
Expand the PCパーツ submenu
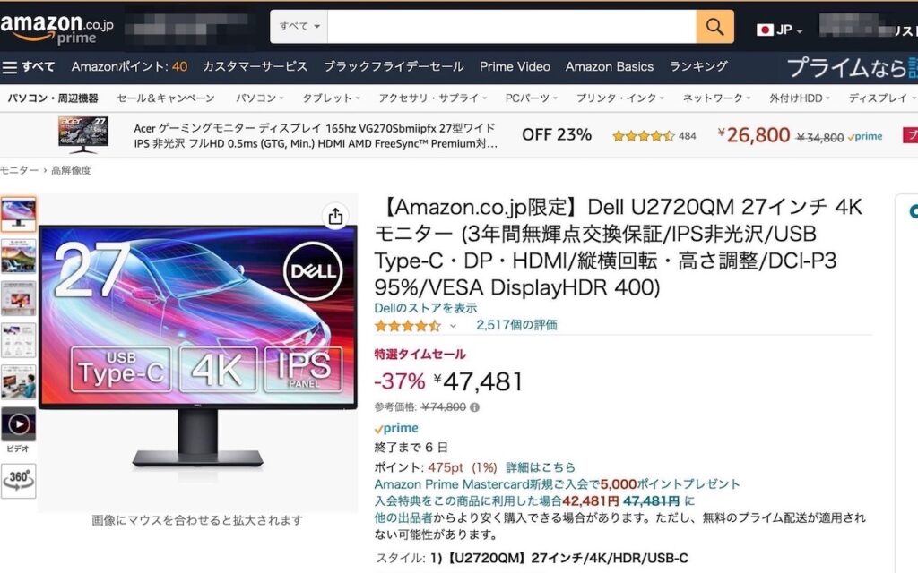coord(531,98)
